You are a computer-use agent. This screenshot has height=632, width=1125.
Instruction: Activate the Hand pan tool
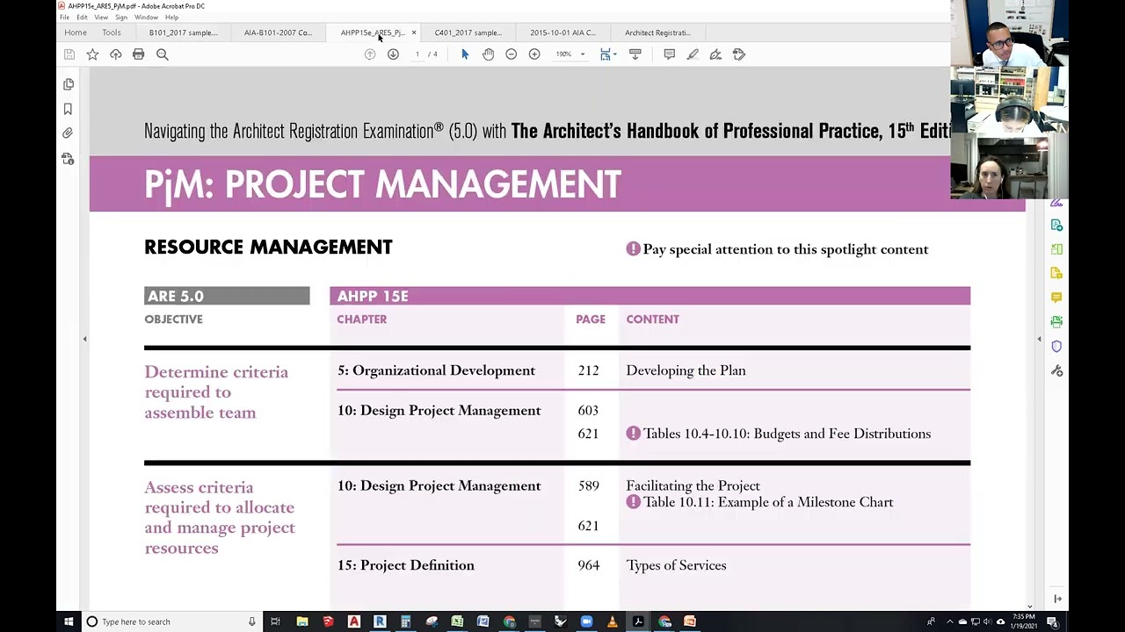tap(488, 54)
